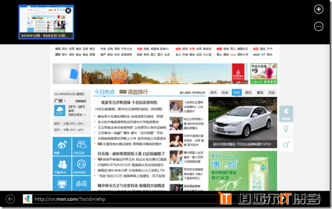Open news item mentioning 152万

pos(131,176)
